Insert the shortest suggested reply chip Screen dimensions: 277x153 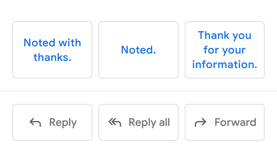pyautogui.click(x=138, y=50)
